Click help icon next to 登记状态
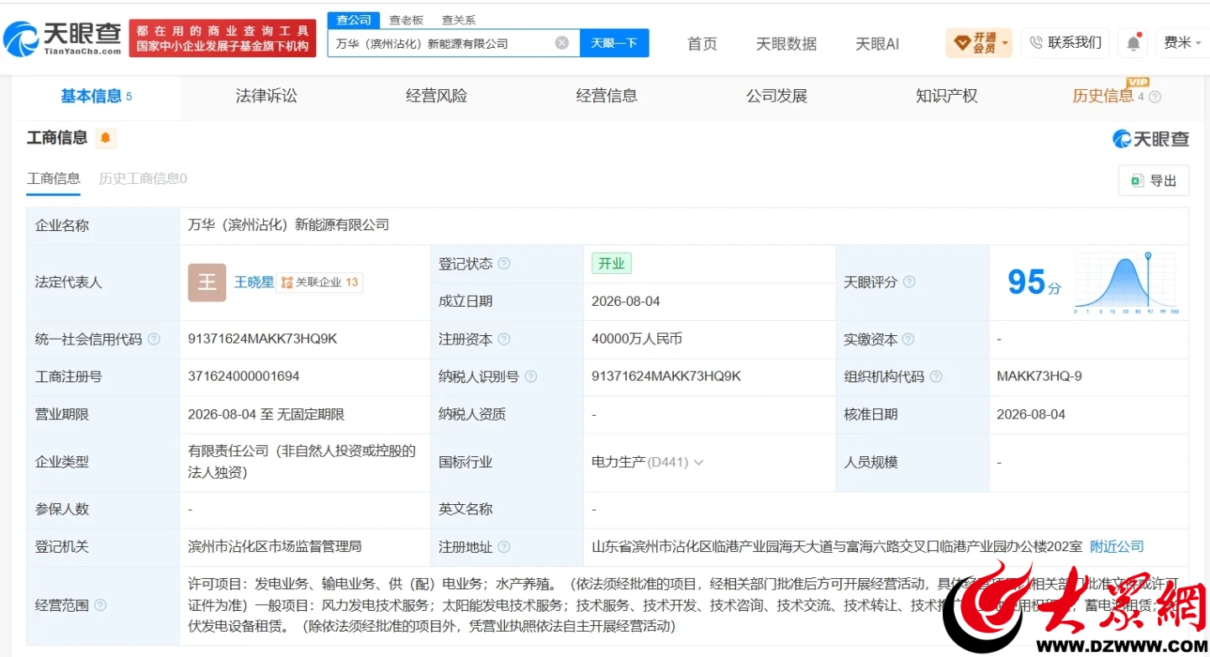This screenshot has height=657, width=1210. point(504,264)
